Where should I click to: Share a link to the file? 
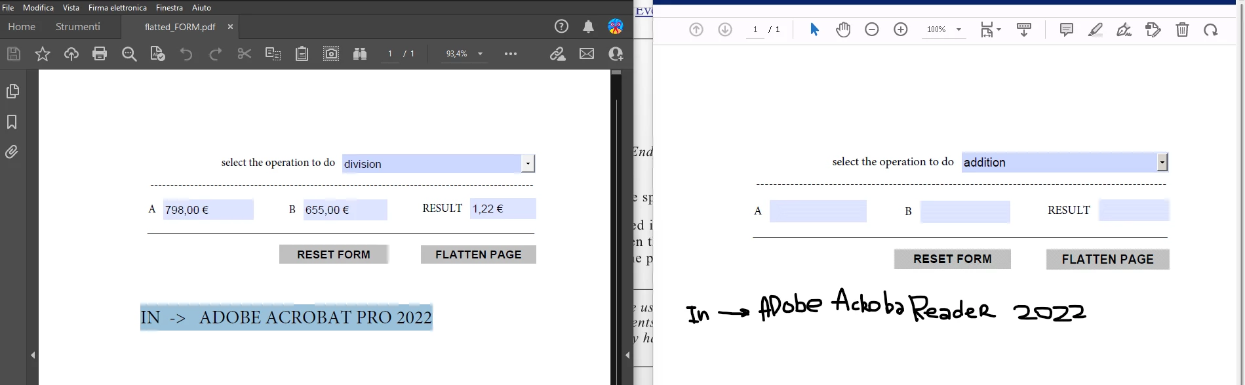click(x=558, y=54)
